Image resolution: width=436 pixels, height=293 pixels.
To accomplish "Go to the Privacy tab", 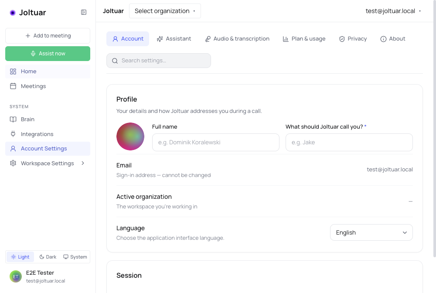I will 353,39.
